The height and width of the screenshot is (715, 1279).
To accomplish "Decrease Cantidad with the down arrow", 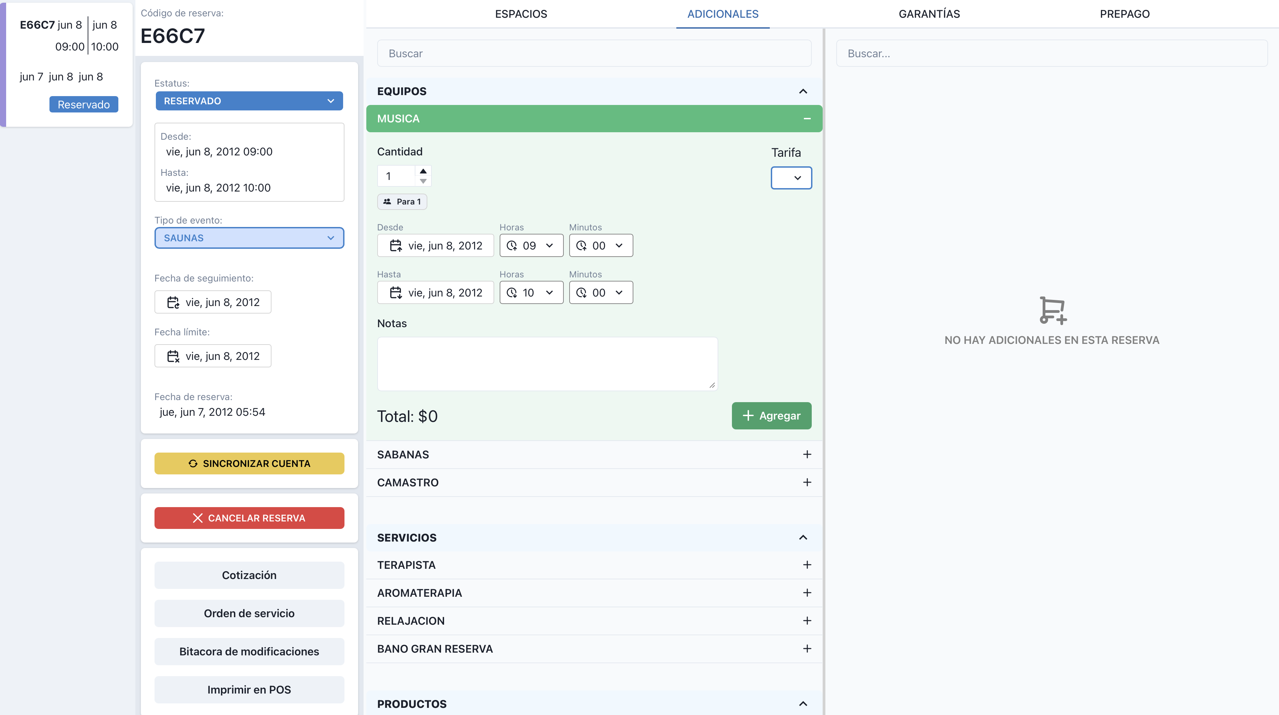I will click(423, 181).
